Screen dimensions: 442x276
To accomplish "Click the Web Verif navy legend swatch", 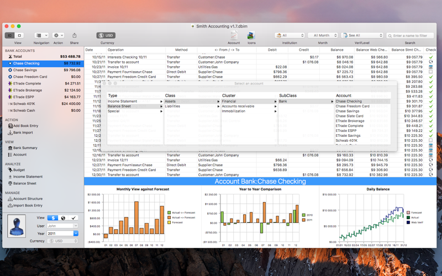I will coord(408,222).
